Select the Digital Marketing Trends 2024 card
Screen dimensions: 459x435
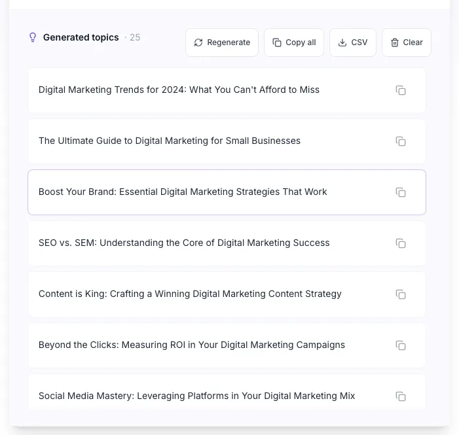coord(227,90)
